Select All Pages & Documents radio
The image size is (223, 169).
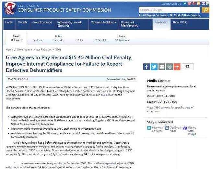140,15
